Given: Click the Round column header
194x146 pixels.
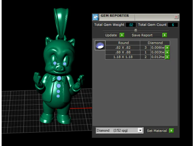Looking at the screenshot, I should [123, 43].
